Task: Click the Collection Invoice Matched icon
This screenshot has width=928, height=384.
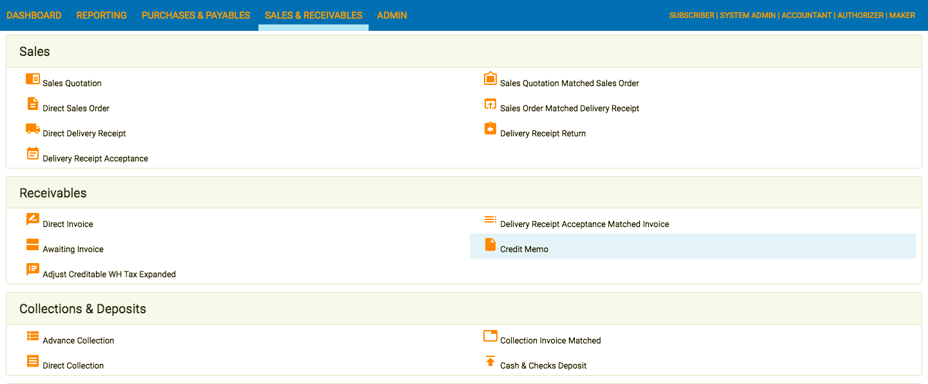Action: pos(490,336)
